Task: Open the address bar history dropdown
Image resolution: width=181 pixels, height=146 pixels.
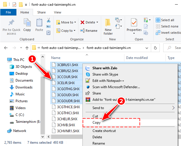Action: 147,48
